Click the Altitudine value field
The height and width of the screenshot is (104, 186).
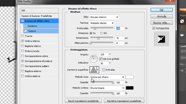pyautogui.click(x=104, y=63)
